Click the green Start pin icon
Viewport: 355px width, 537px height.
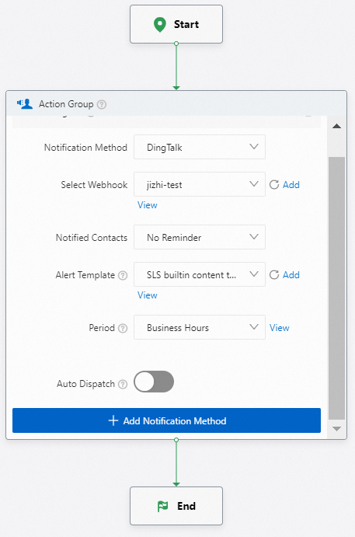[x=159, y=25]
